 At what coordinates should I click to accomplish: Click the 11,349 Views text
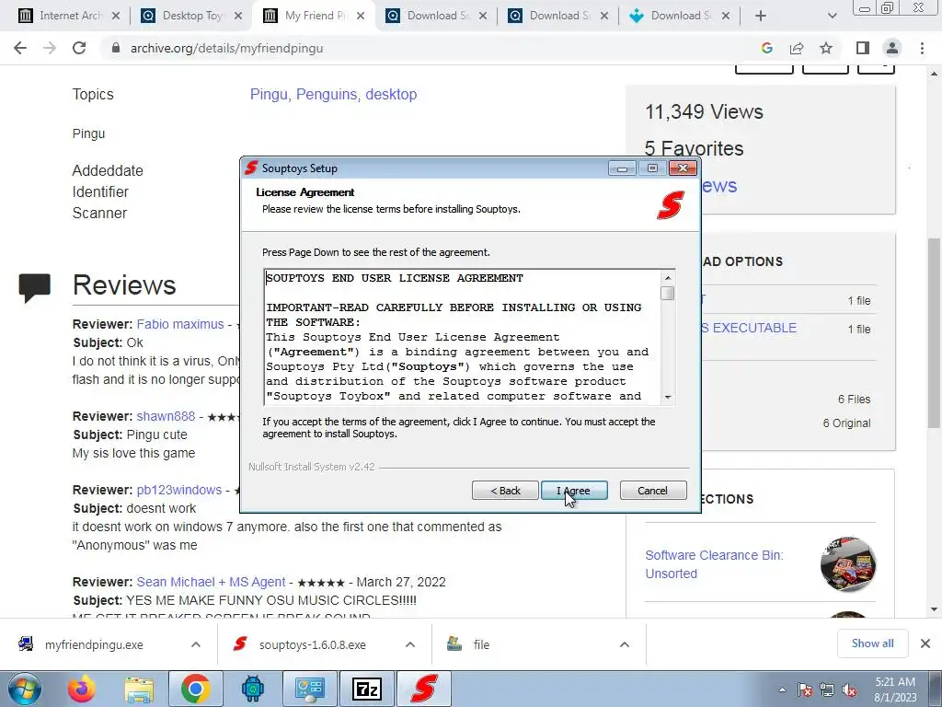[x=704, y=111]
